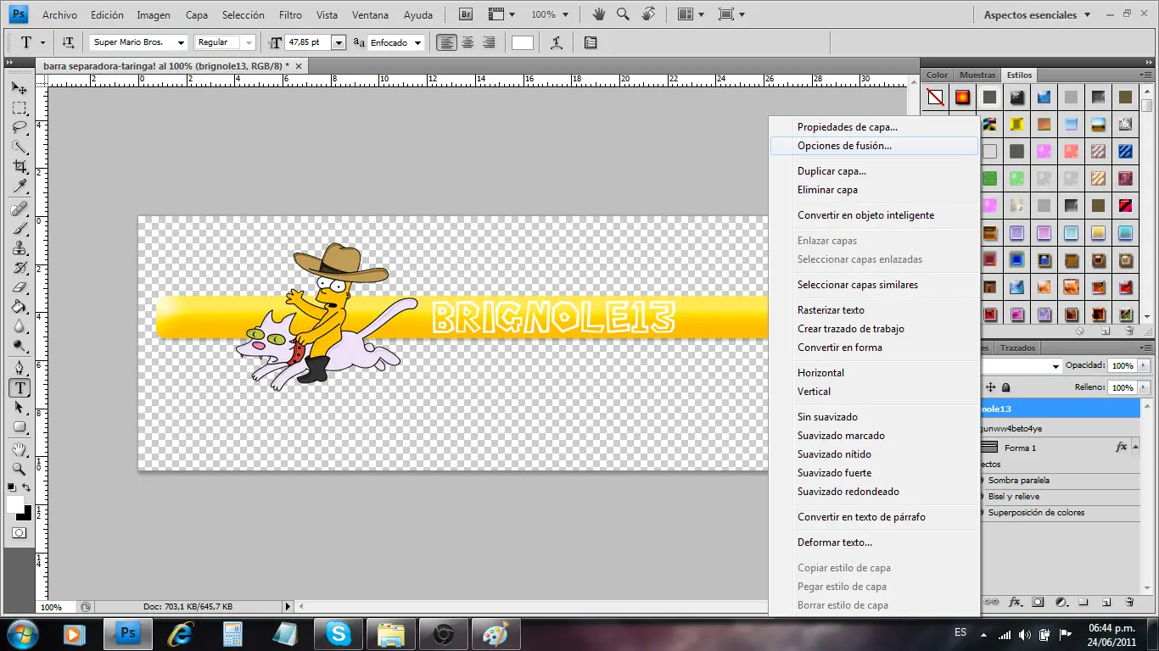Select the Paint Bucket tool
This screenshot has width=1159, height=651.
click(x=19, y=307)
